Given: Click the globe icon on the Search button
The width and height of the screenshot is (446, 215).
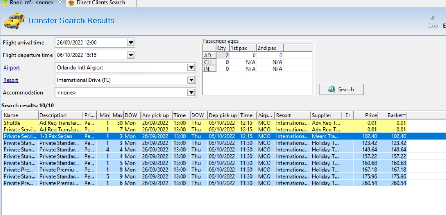Looking at the screenshot, I should (332, 90).
